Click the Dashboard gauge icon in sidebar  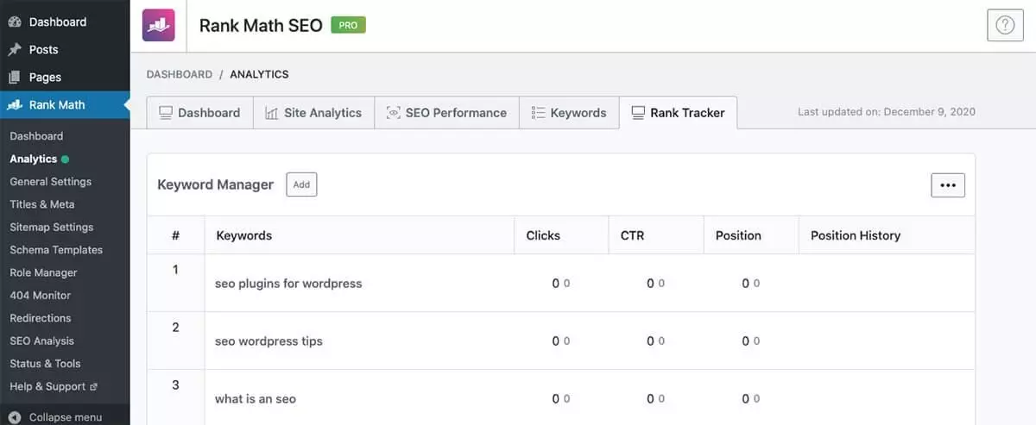click(x=15, y=22)
